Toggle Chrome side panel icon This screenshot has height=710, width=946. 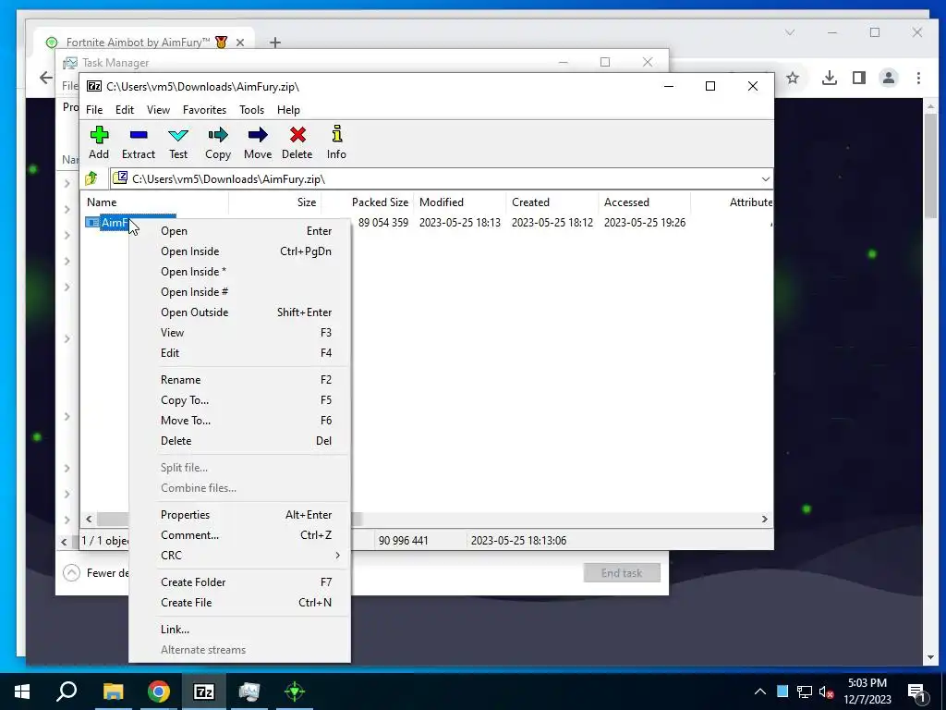point(859,78)
